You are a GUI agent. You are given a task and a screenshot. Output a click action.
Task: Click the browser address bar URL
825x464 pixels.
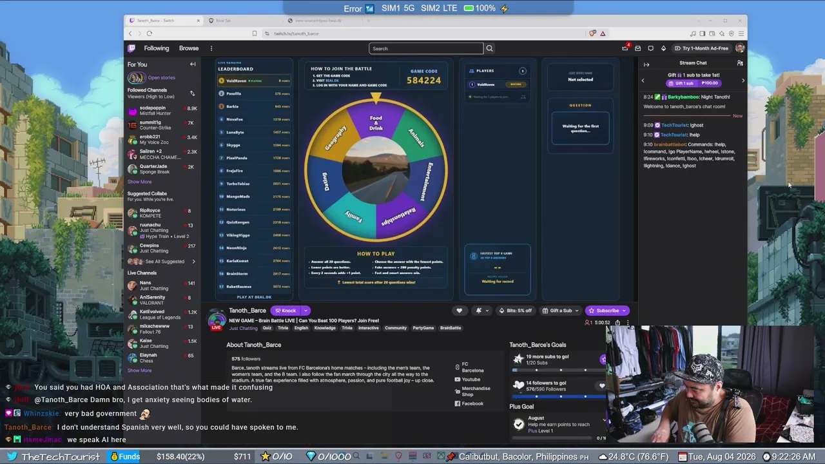point(296,34)
